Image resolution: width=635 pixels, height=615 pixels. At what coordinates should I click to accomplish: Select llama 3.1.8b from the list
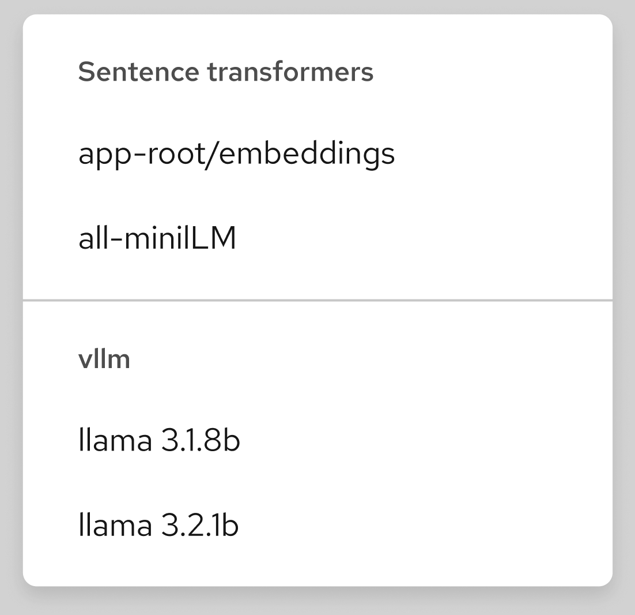click(159, 441)
